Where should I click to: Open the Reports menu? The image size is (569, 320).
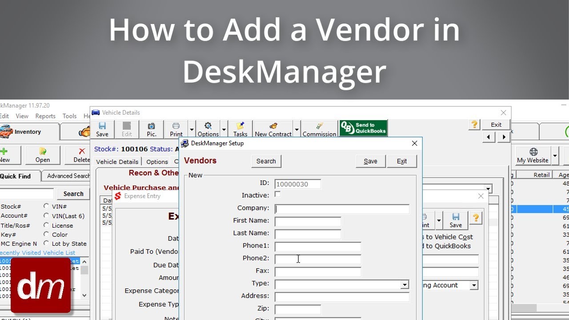point(45,116)
